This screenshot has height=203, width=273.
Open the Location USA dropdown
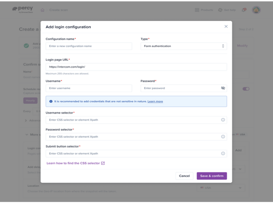click(x=221, y=188)
